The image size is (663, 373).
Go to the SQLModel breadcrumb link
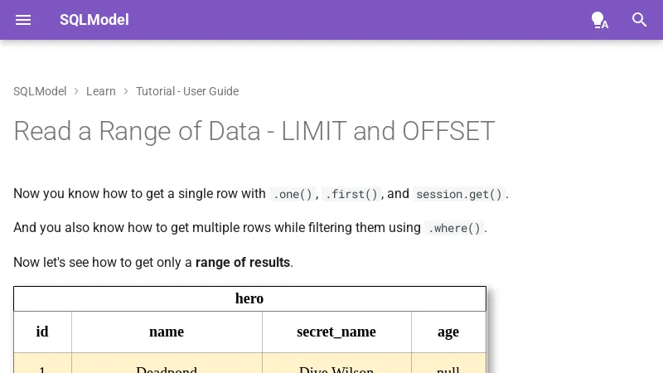(x=40, y=91)
